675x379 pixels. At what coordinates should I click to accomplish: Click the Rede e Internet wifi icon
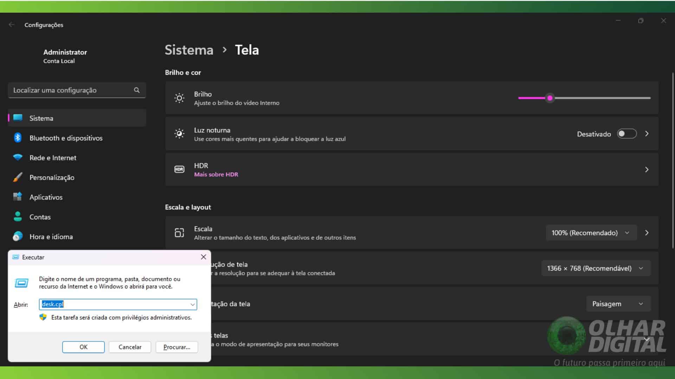(x=18, y=158)
